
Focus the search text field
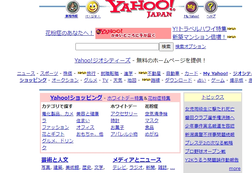(x=117, y=46)
